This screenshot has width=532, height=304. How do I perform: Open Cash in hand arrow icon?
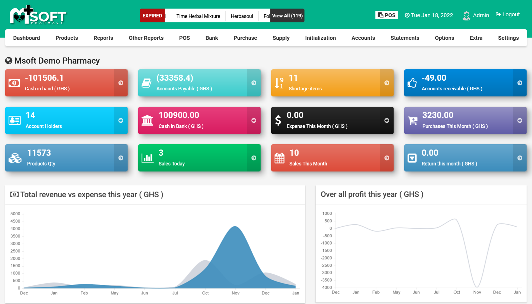coord(121,83)
